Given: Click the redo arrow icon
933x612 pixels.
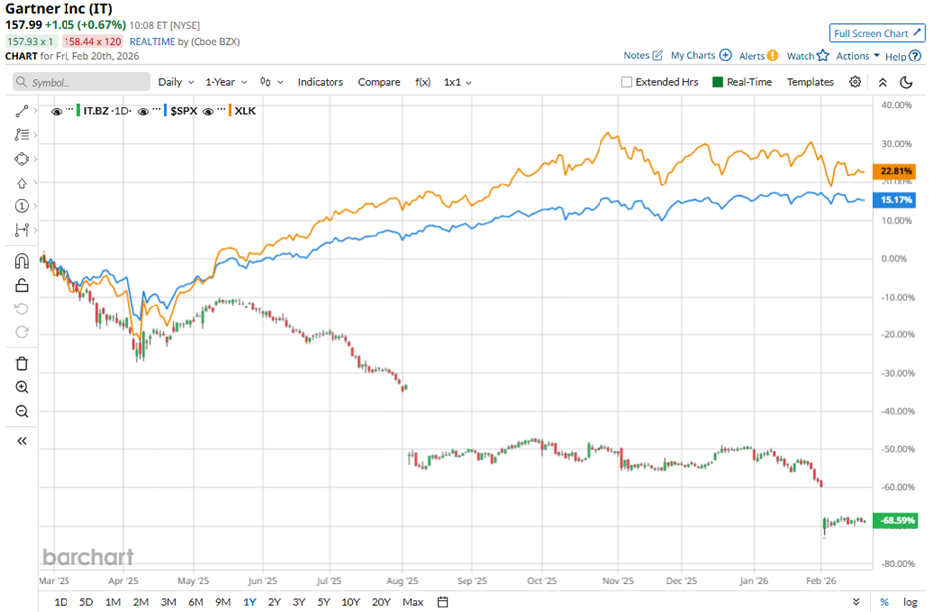Looking at the screenshot, I should point(22,332).
